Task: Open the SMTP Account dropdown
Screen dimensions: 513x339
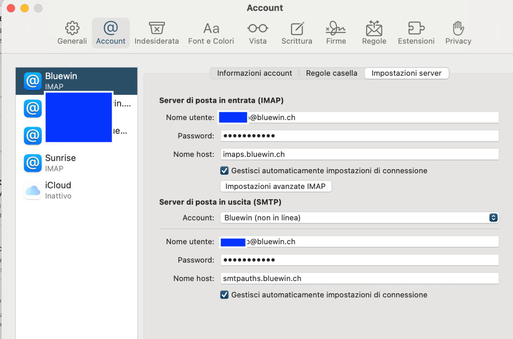Action: (x=359, y=218)
